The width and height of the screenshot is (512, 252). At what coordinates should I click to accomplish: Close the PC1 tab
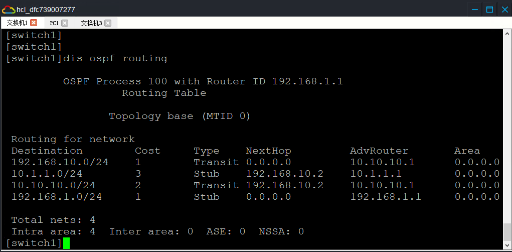tap(65, 23)
